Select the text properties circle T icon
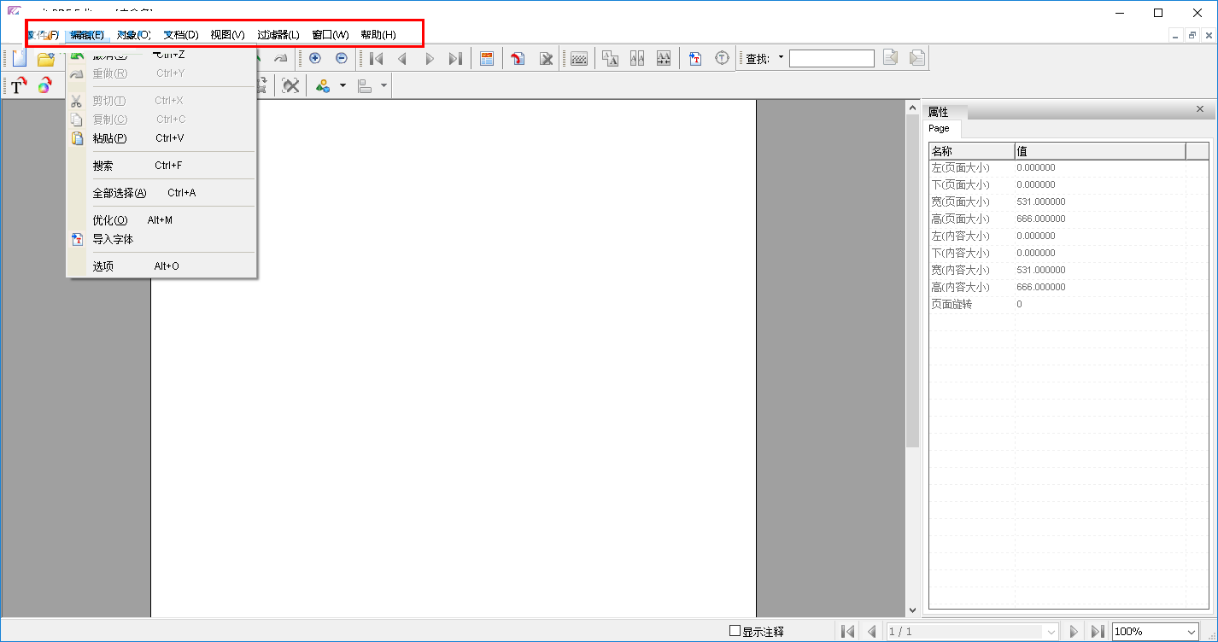1218x642 pixels. (x=722, y=58)
